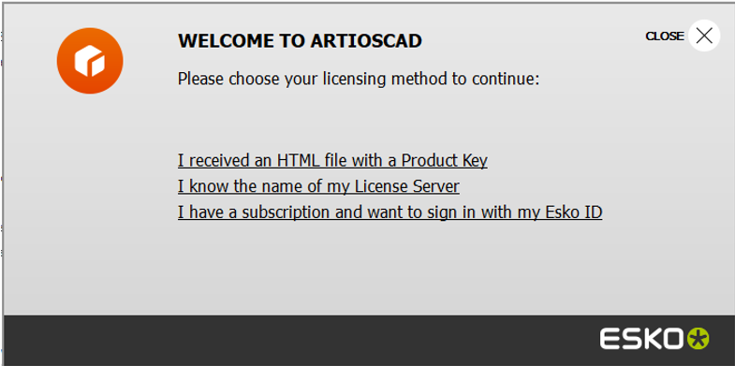
Task: Select the white cube inside the orange circle
Action: point(90,61)
